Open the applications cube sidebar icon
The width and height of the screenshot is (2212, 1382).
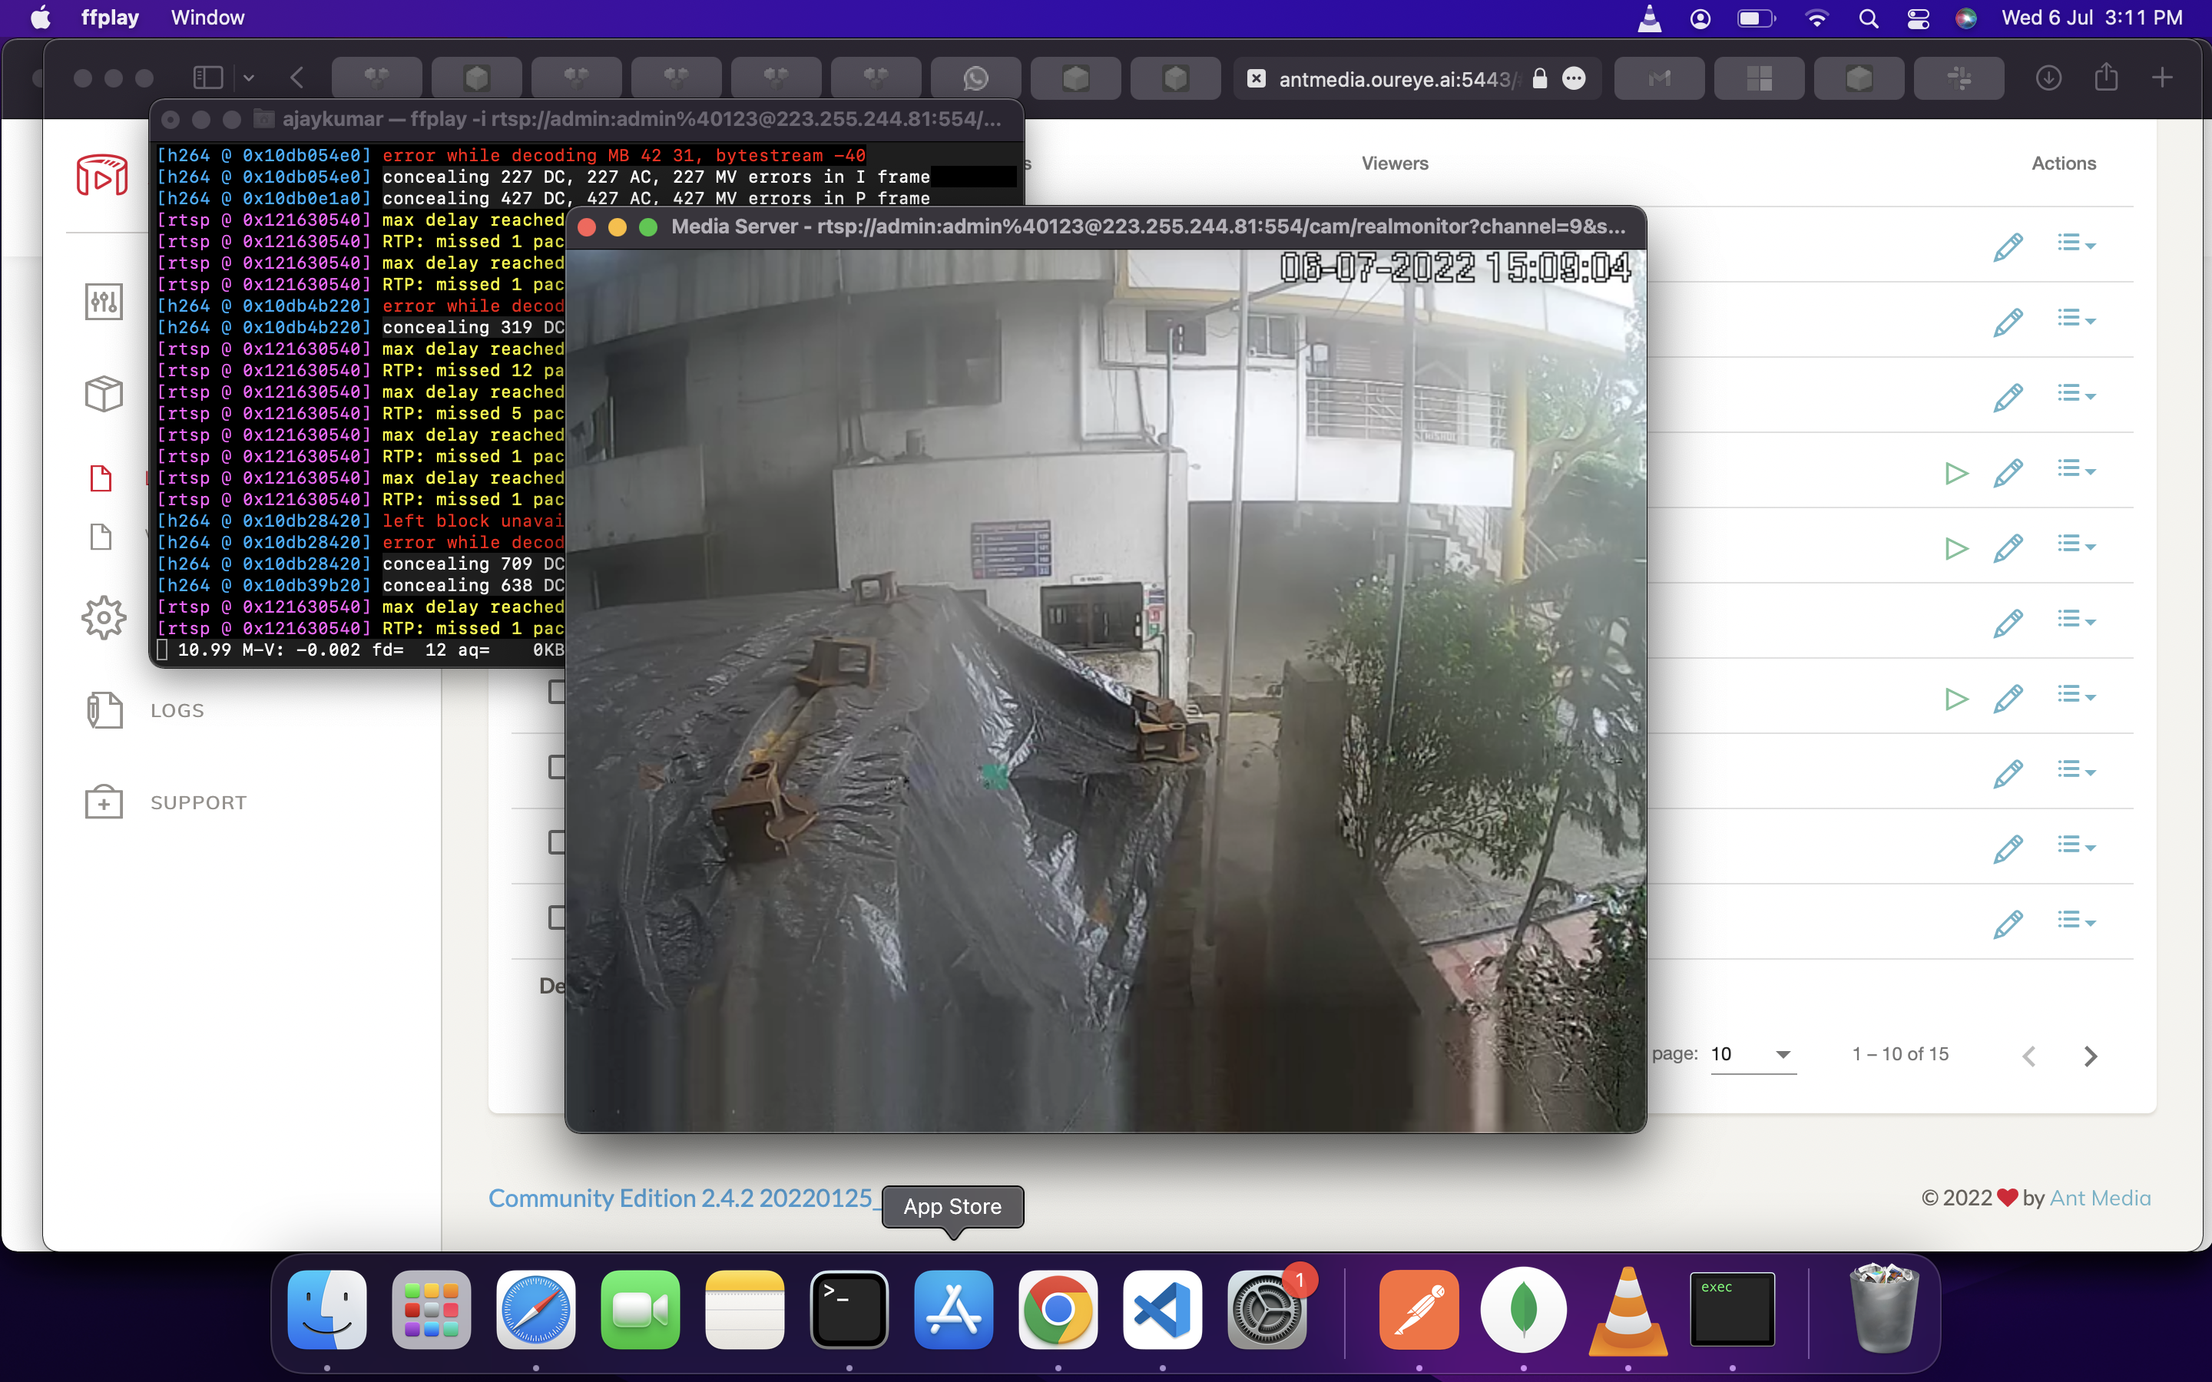coord(103,394)
